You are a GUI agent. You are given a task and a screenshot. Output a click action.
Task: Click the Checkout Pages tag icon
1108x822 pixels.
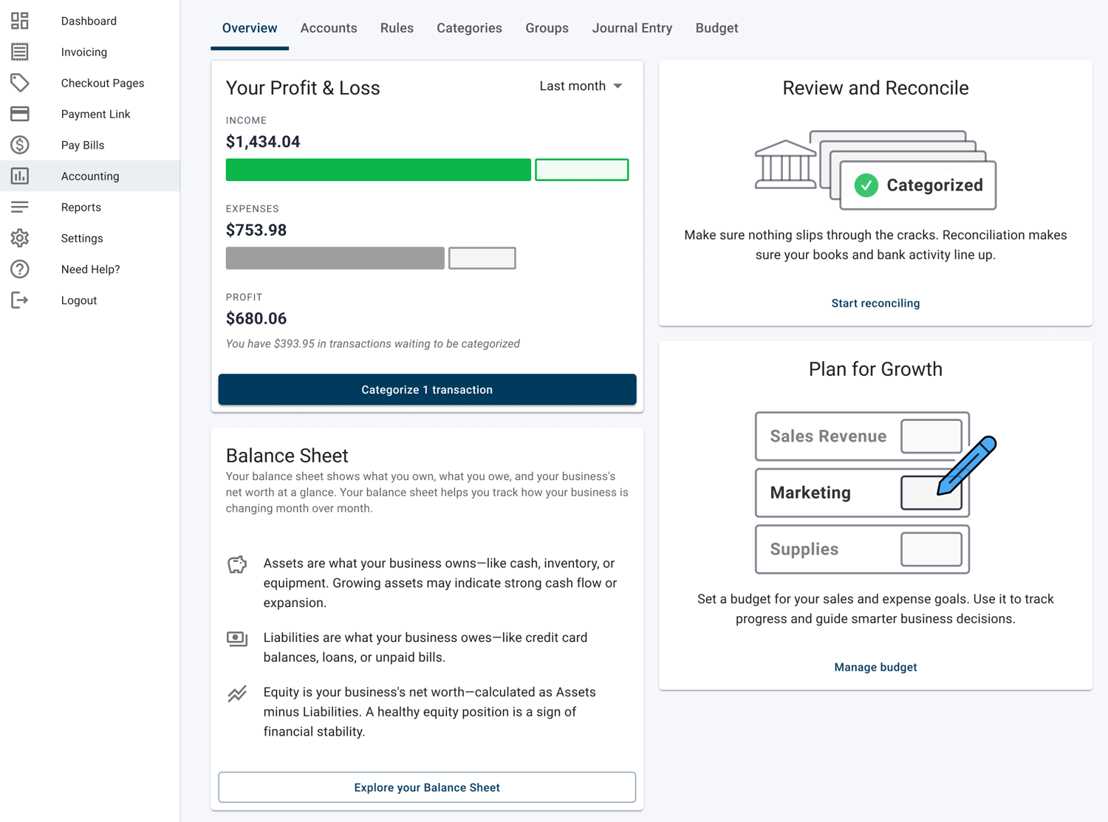tap(20, 83)
